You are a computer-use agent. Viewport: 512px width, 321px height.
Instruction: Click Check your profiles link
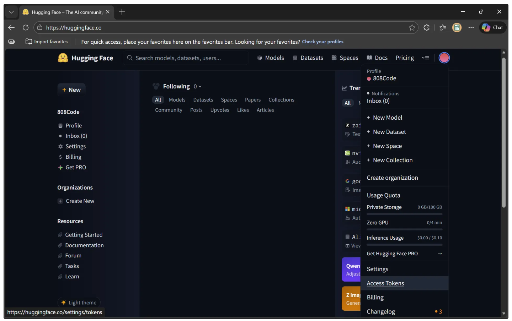click(322, 42)
